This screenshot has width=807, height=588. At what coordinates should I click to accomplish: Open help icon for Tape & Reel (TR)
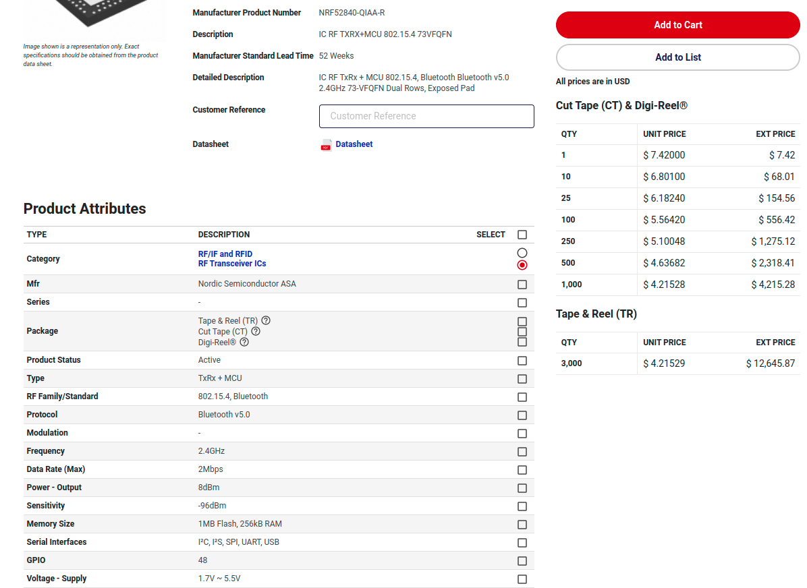pos(266,320)
